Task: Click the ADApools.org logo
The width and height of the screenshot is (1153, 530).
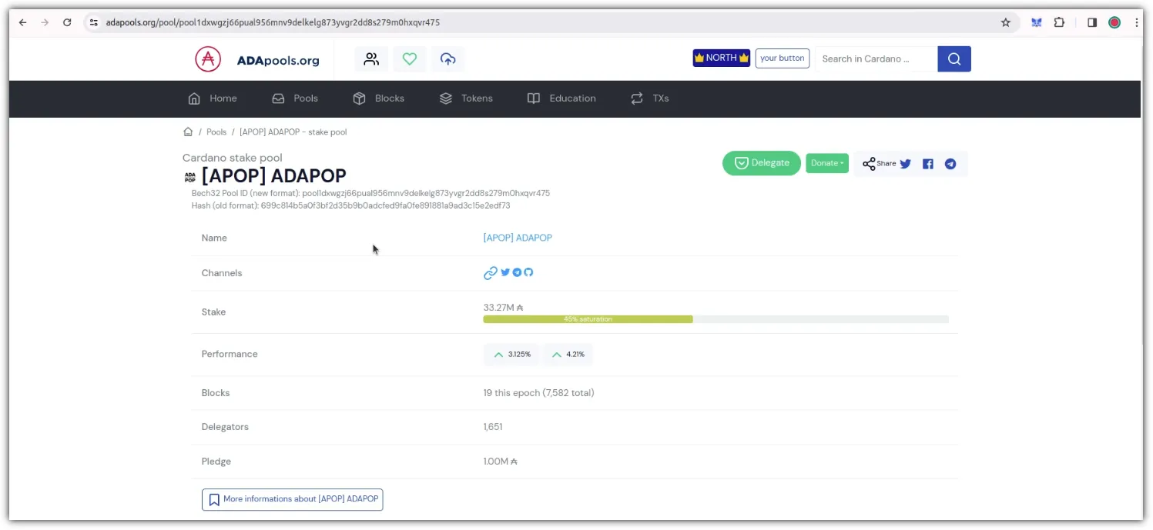Action: point(256,59)
